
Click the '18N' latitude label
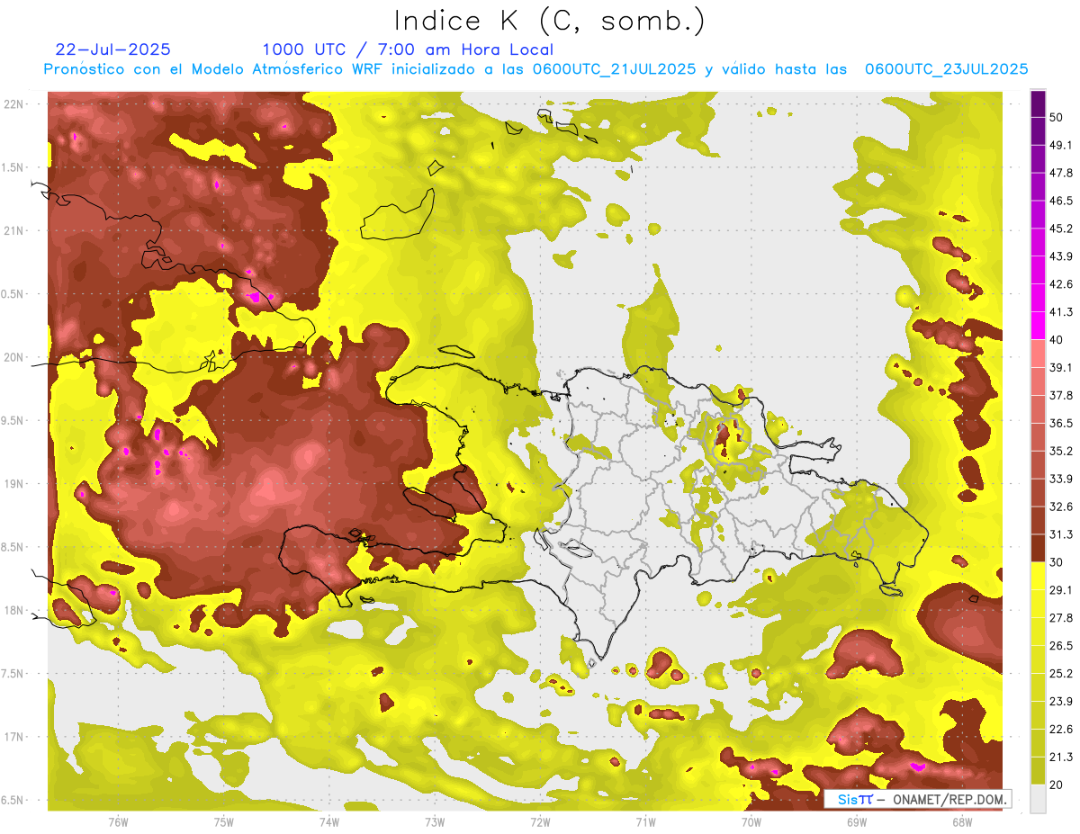coord(14,611)
